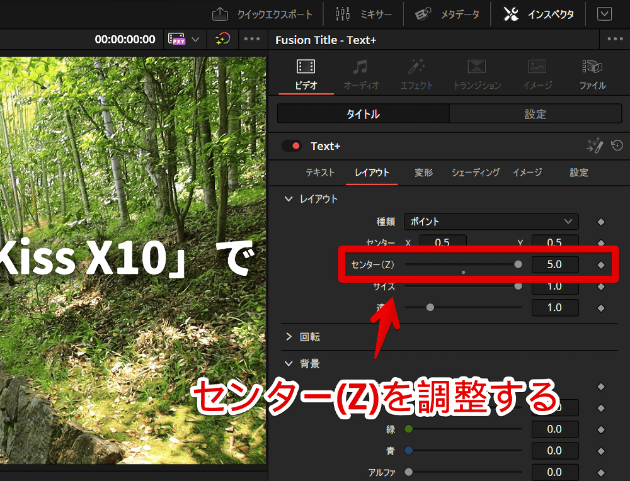Click the Center (Z) value field 5.0
Screen dimensions: 630x481
click(554, 265)
